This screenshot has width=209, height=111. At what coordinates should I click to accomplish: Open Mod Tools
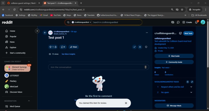[188, 33]
